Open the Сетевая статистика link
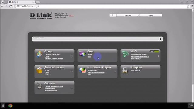The width and height of the screenshot is (194, 109). pos(52,54)
